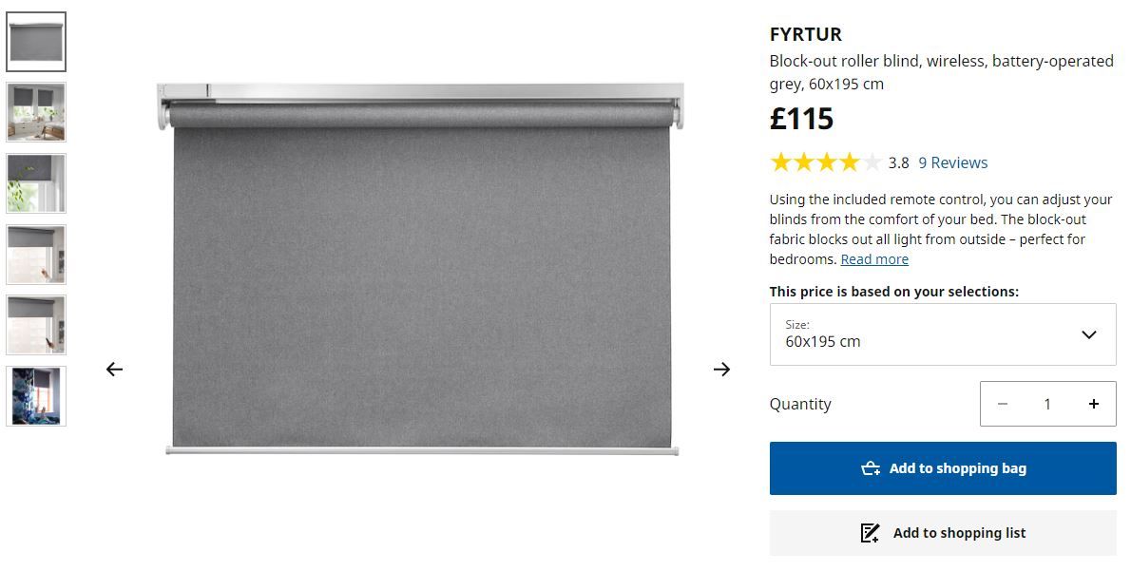Screen dimensions: 1131x571
Task: Add item to shopping bag
Action: pos(943,468)
